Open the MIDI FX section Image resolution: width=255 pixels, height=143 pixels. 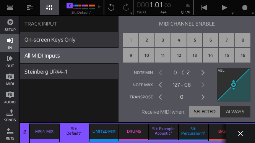click(10, 79)
